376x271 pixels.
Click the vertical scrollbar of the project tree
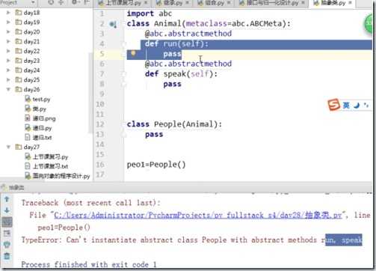(x=90, y=92)
